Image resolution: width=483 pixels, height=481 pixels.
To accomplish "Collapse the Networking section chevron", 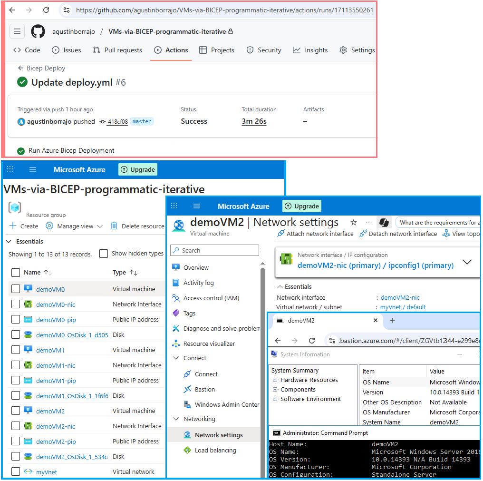I will [176, 419].
